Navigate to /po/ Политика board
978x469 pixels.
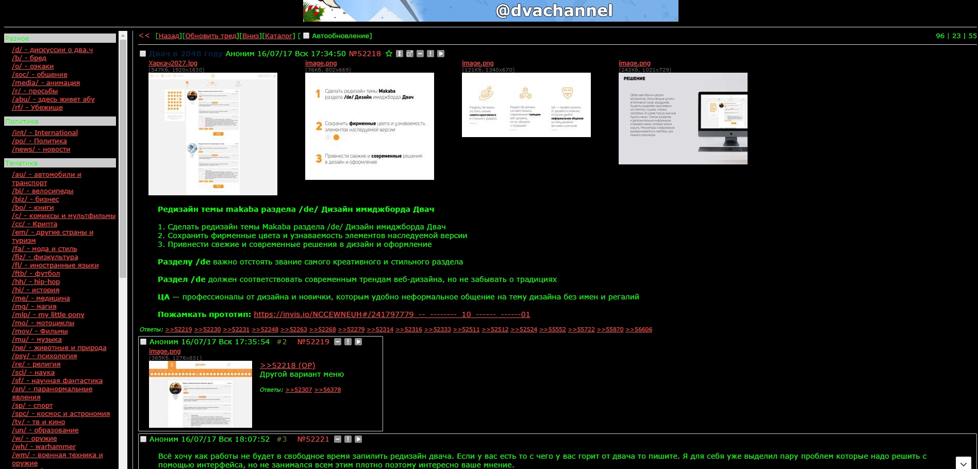coord(39,141)
